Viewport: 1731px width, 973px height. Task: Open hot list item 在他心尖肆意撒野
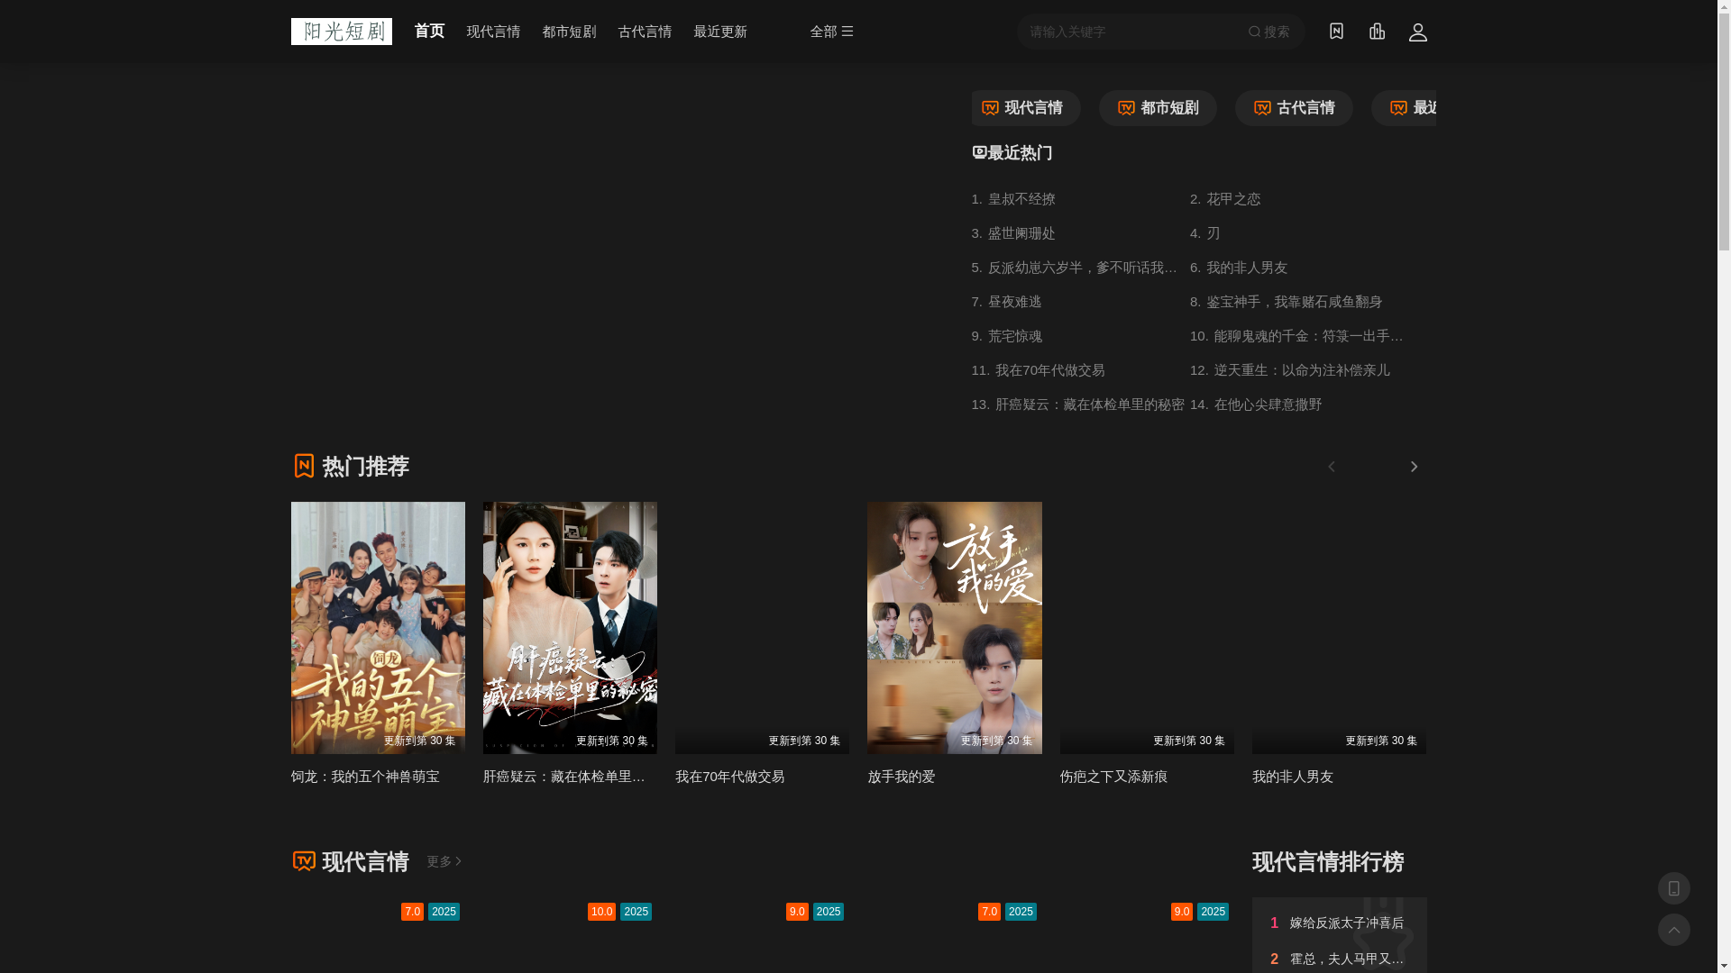pos(1256,405)
